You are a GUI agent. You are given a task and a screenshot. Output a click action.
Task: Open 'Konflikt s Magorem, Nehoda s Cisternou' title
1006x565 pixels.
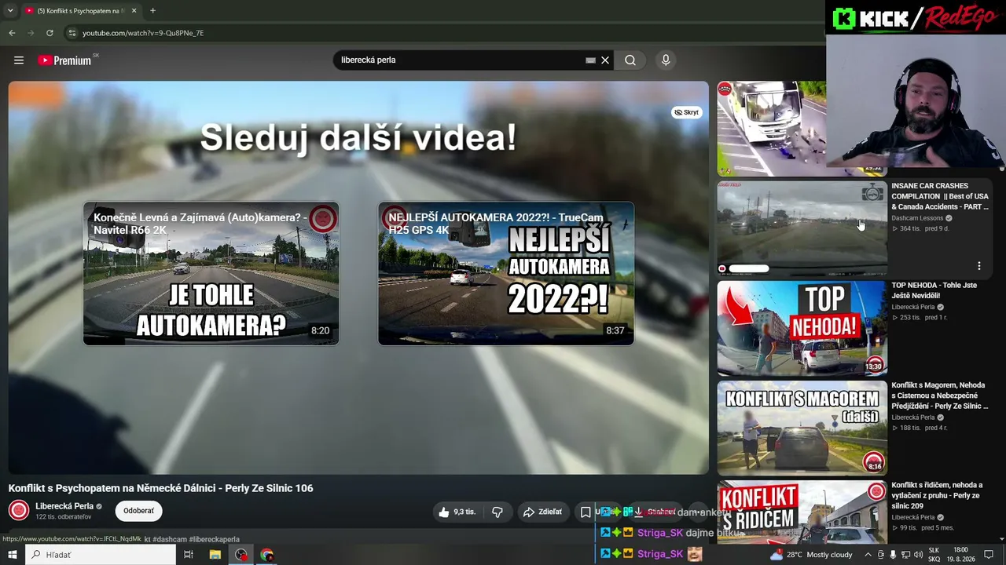(x=939, y=395)
